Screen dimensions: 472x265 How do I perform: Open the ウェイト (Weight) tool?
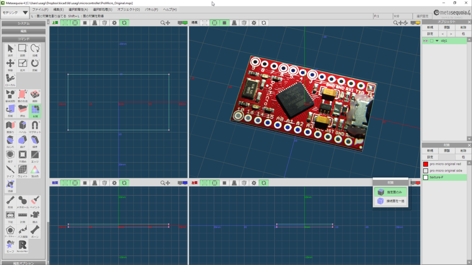point(23,171)
